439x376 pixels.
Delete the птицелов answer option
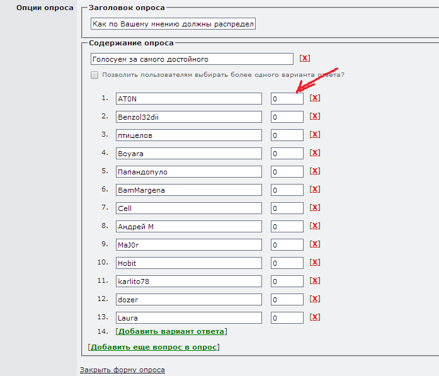coord(315,135)
